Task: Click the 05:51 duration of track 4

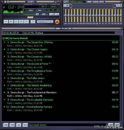Action: tap(115, 64)
